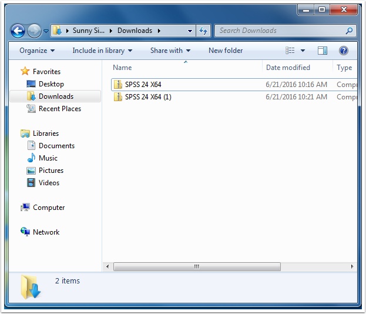Click the Downloads breadcrumb segment

click(135, 31)
